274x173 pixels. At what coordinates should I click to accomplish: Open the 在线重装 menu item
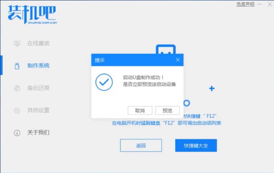38,43
